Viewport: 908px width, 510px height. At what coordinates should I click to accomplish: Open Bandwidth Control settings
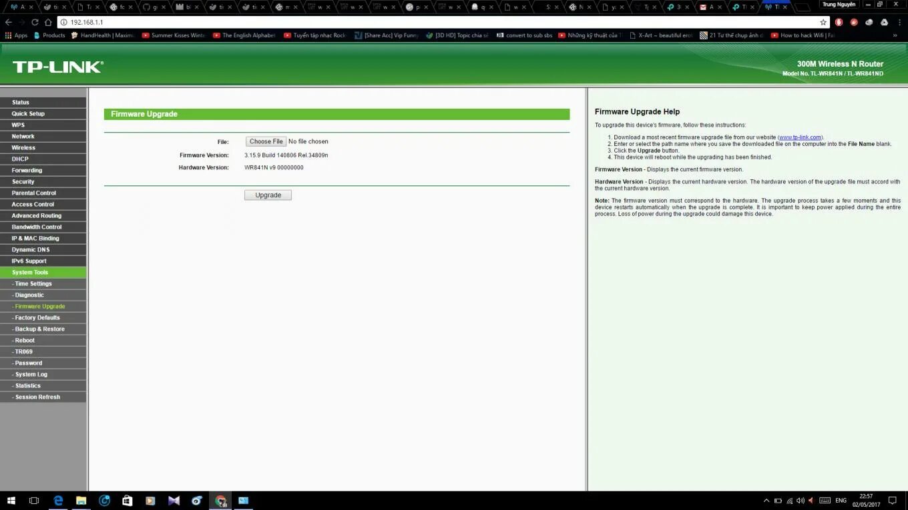coord(43,227)
